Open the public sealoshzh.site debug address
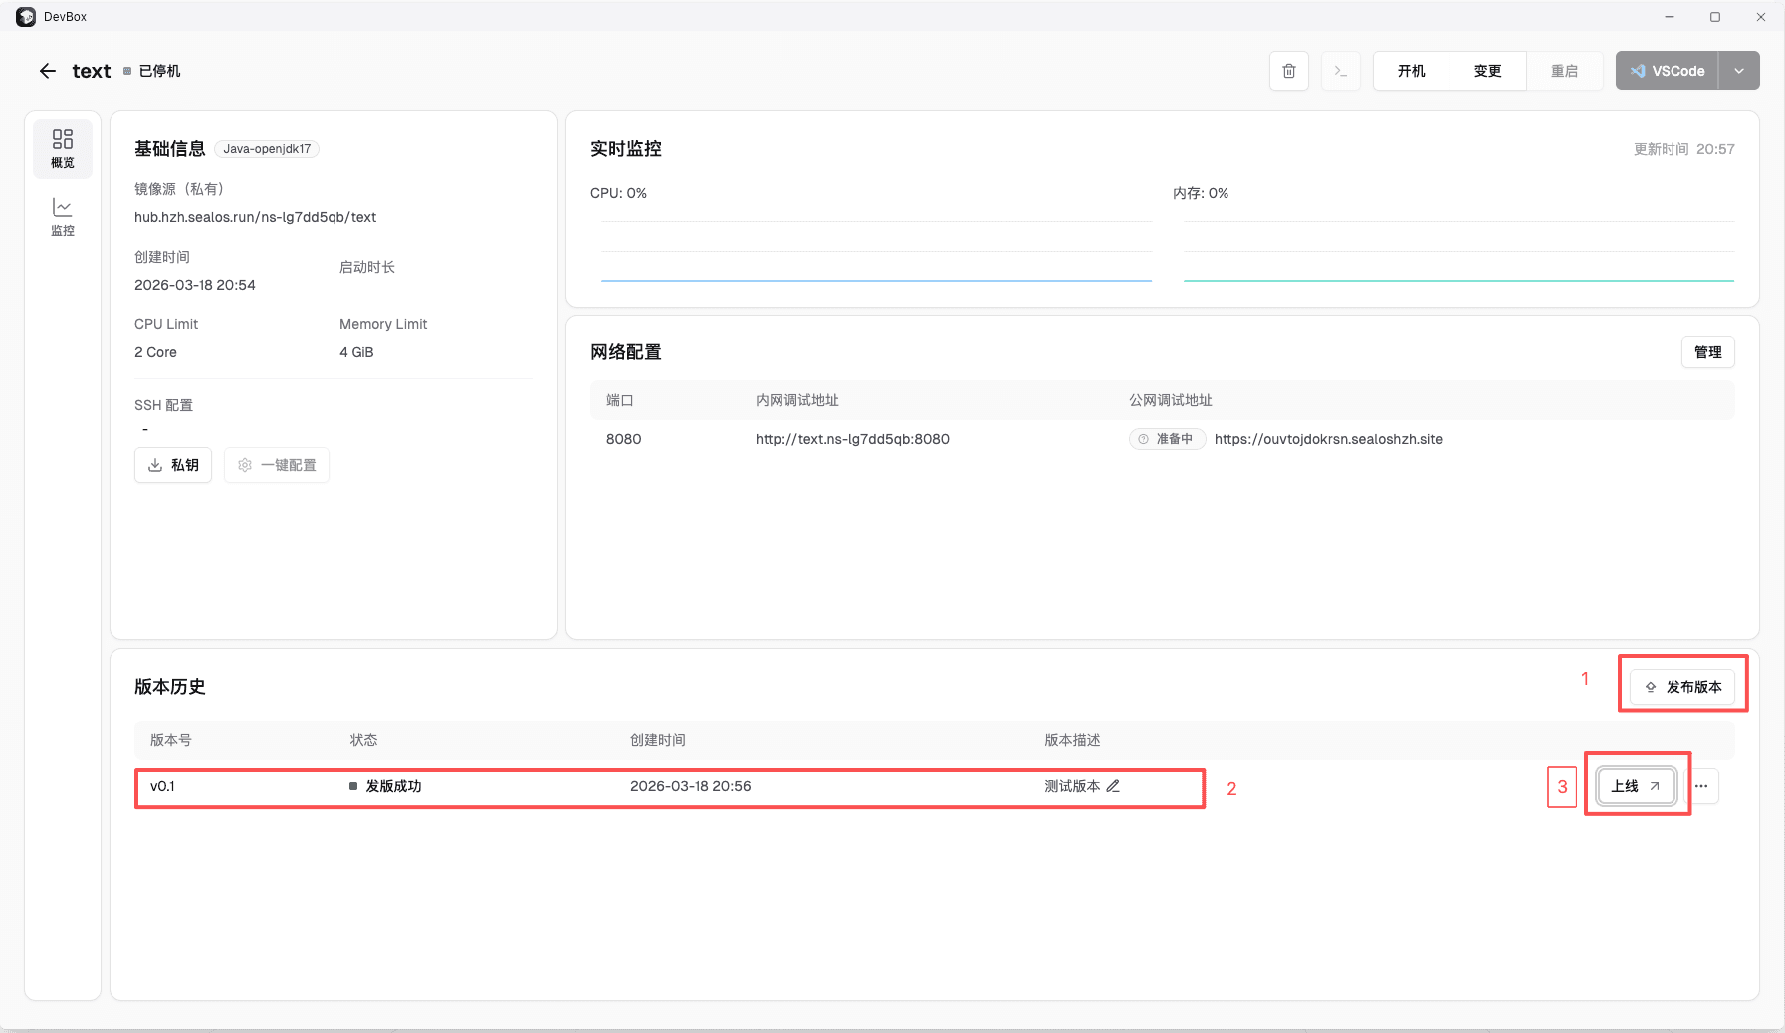 1328,439
